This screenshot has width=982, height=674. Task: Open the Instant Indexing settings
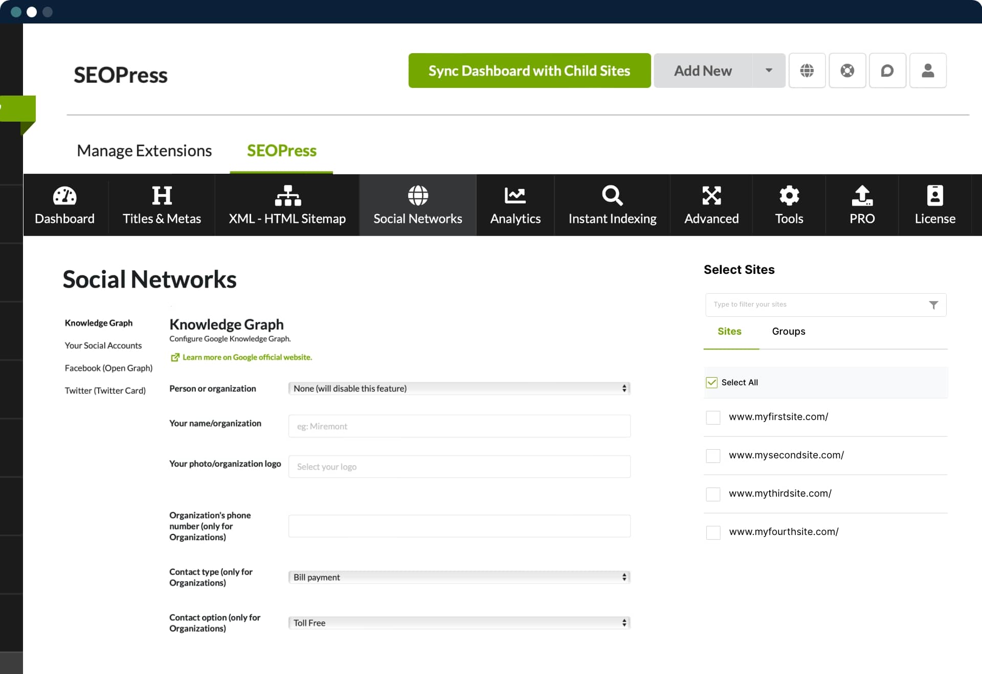[613, 205]
